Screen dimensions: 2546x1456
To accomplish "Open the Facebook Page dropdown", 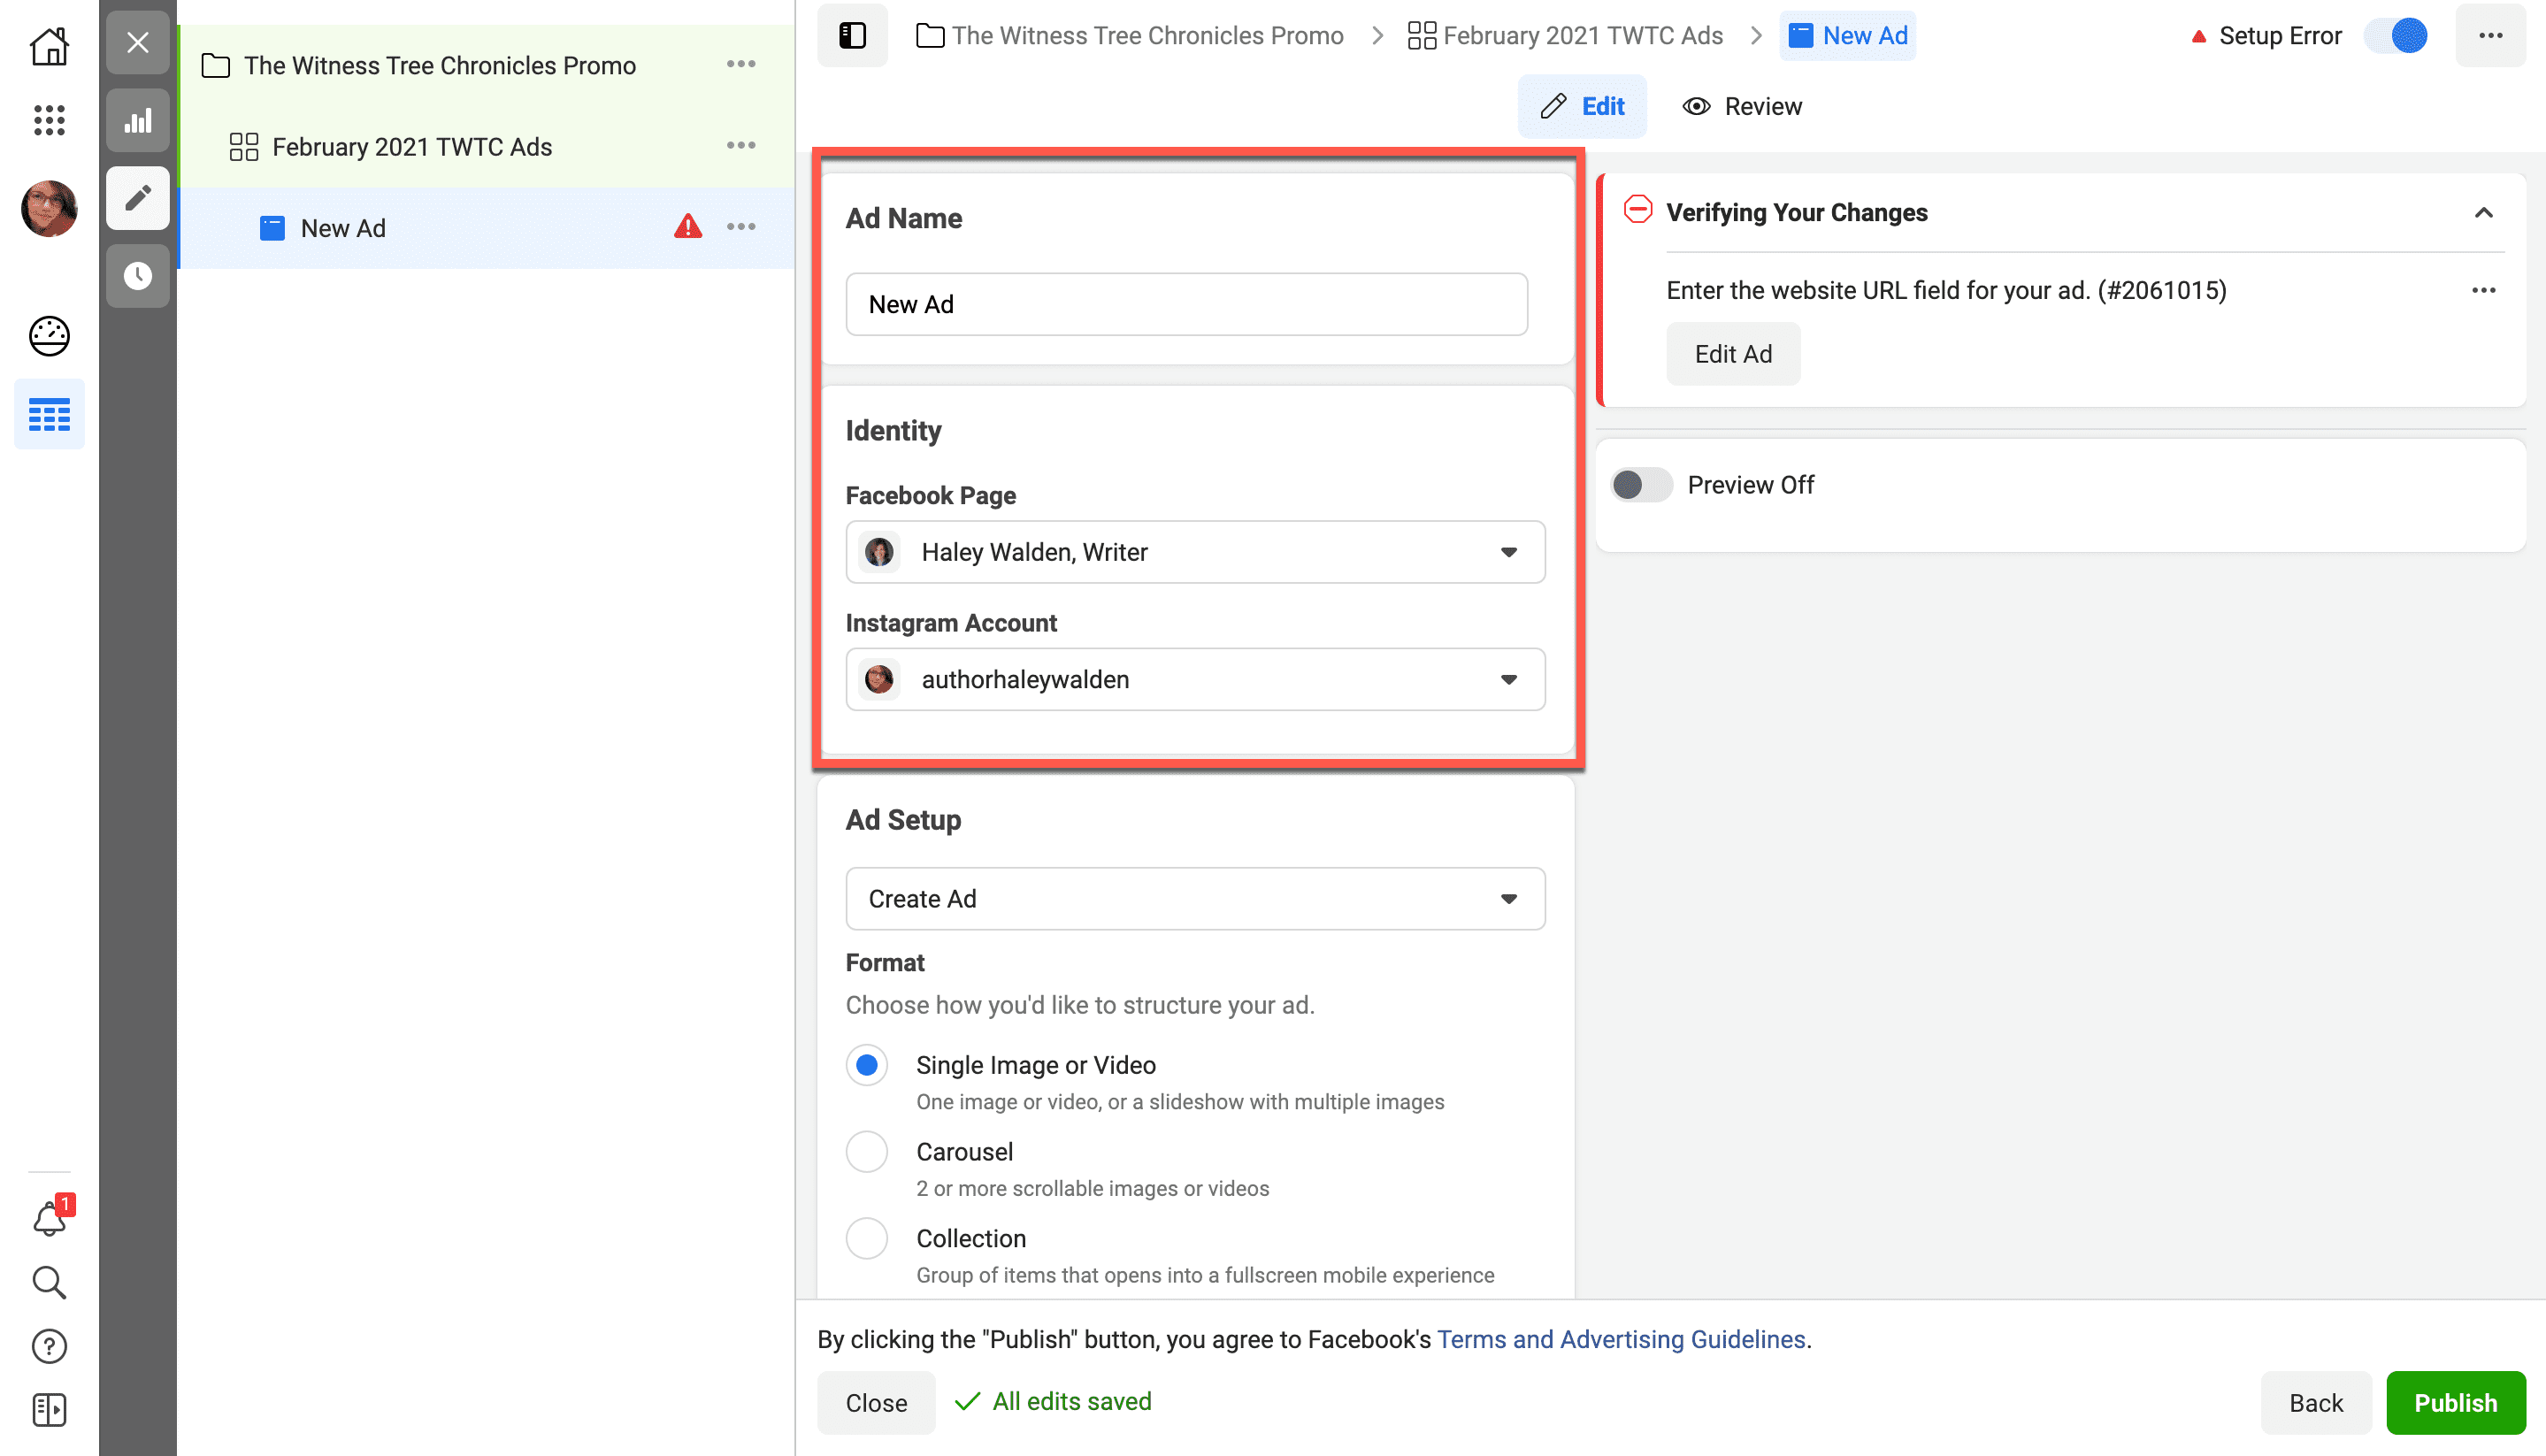I will click(x=1194, y=552).
